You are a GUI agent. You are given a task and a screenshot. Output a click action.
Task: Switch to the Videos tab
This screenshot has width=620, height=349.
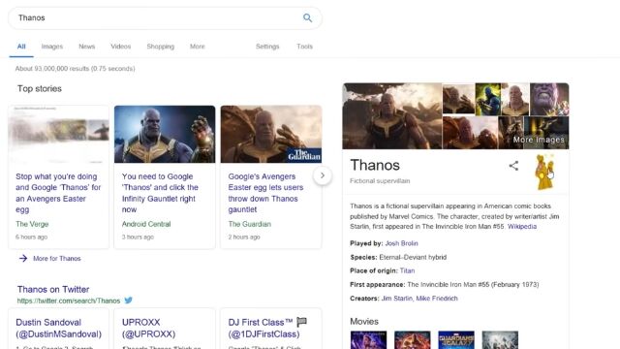click(120, 47)
